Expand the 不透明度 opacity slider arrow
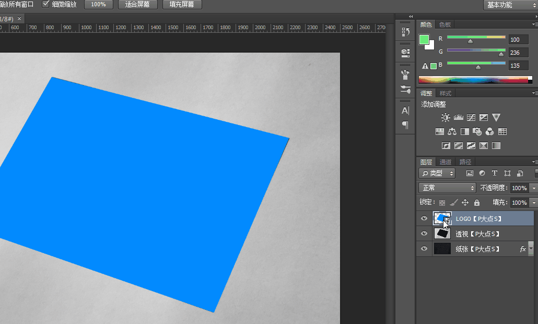The image size is (538, 324). 533,188
